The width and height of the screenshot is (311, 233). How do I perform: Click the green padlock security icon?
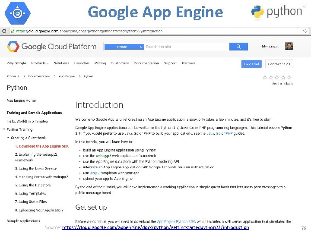(13, 31)
